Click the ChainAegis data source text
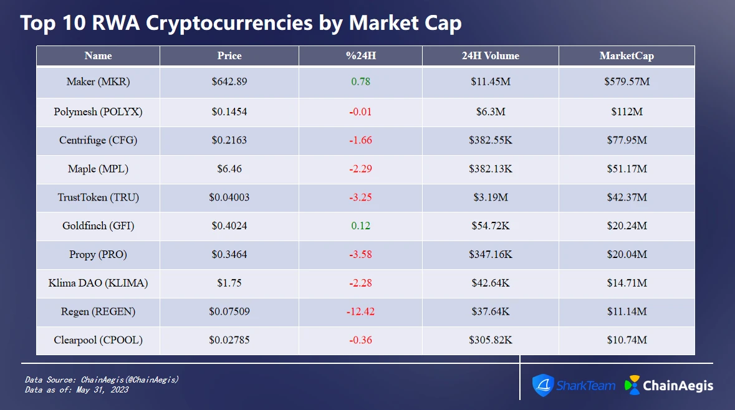This screenshot has width=735, height=410. pyautogui.click(x=102, y=379)
